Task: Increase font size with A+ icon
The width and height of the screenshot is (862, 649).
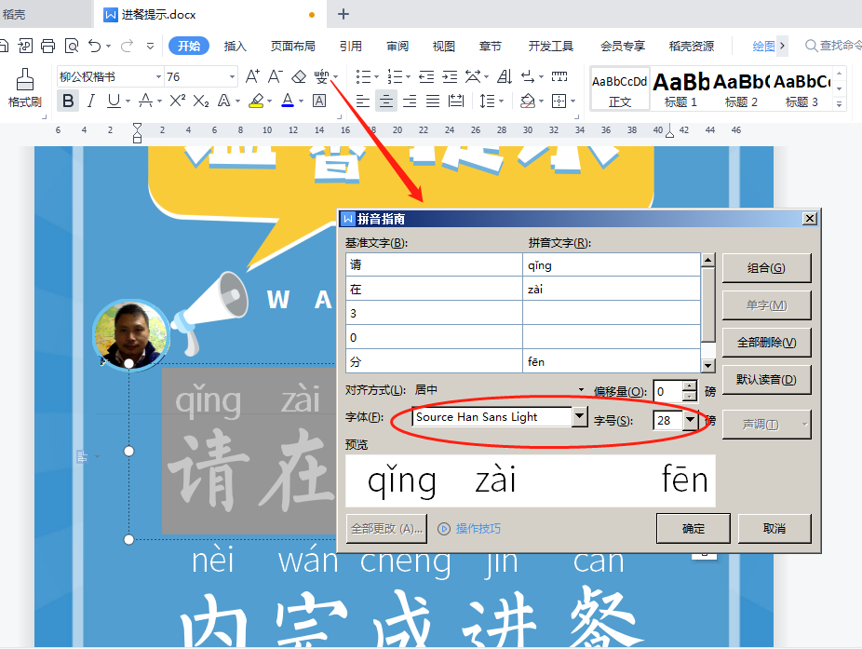Action: (x=252, y=76)
